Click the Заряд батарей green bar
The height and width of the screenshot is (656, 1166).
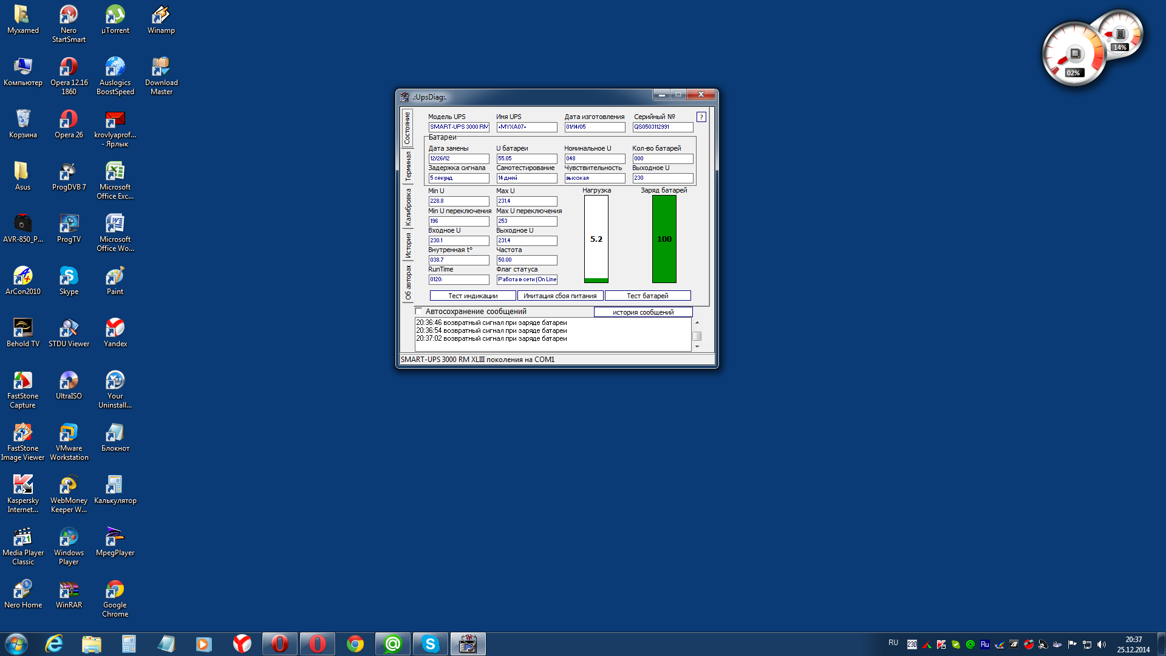tap(664, 239)
